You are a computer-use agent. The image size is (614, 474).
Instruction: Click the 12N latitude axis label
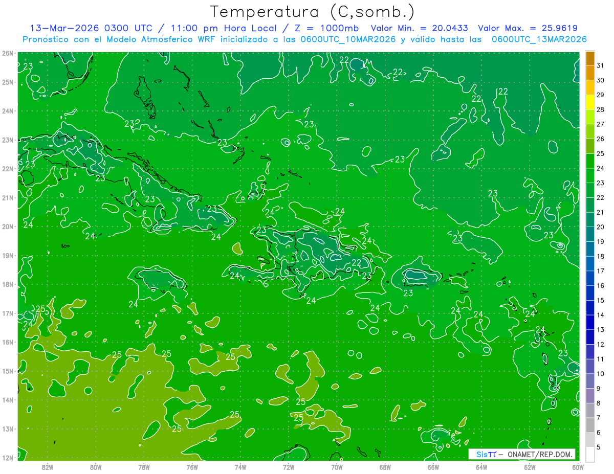pyautogui.click(x=7, y=458)
